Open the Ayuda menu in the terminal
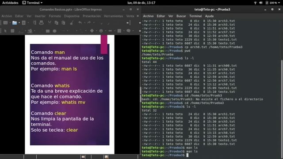 (209, 16)
